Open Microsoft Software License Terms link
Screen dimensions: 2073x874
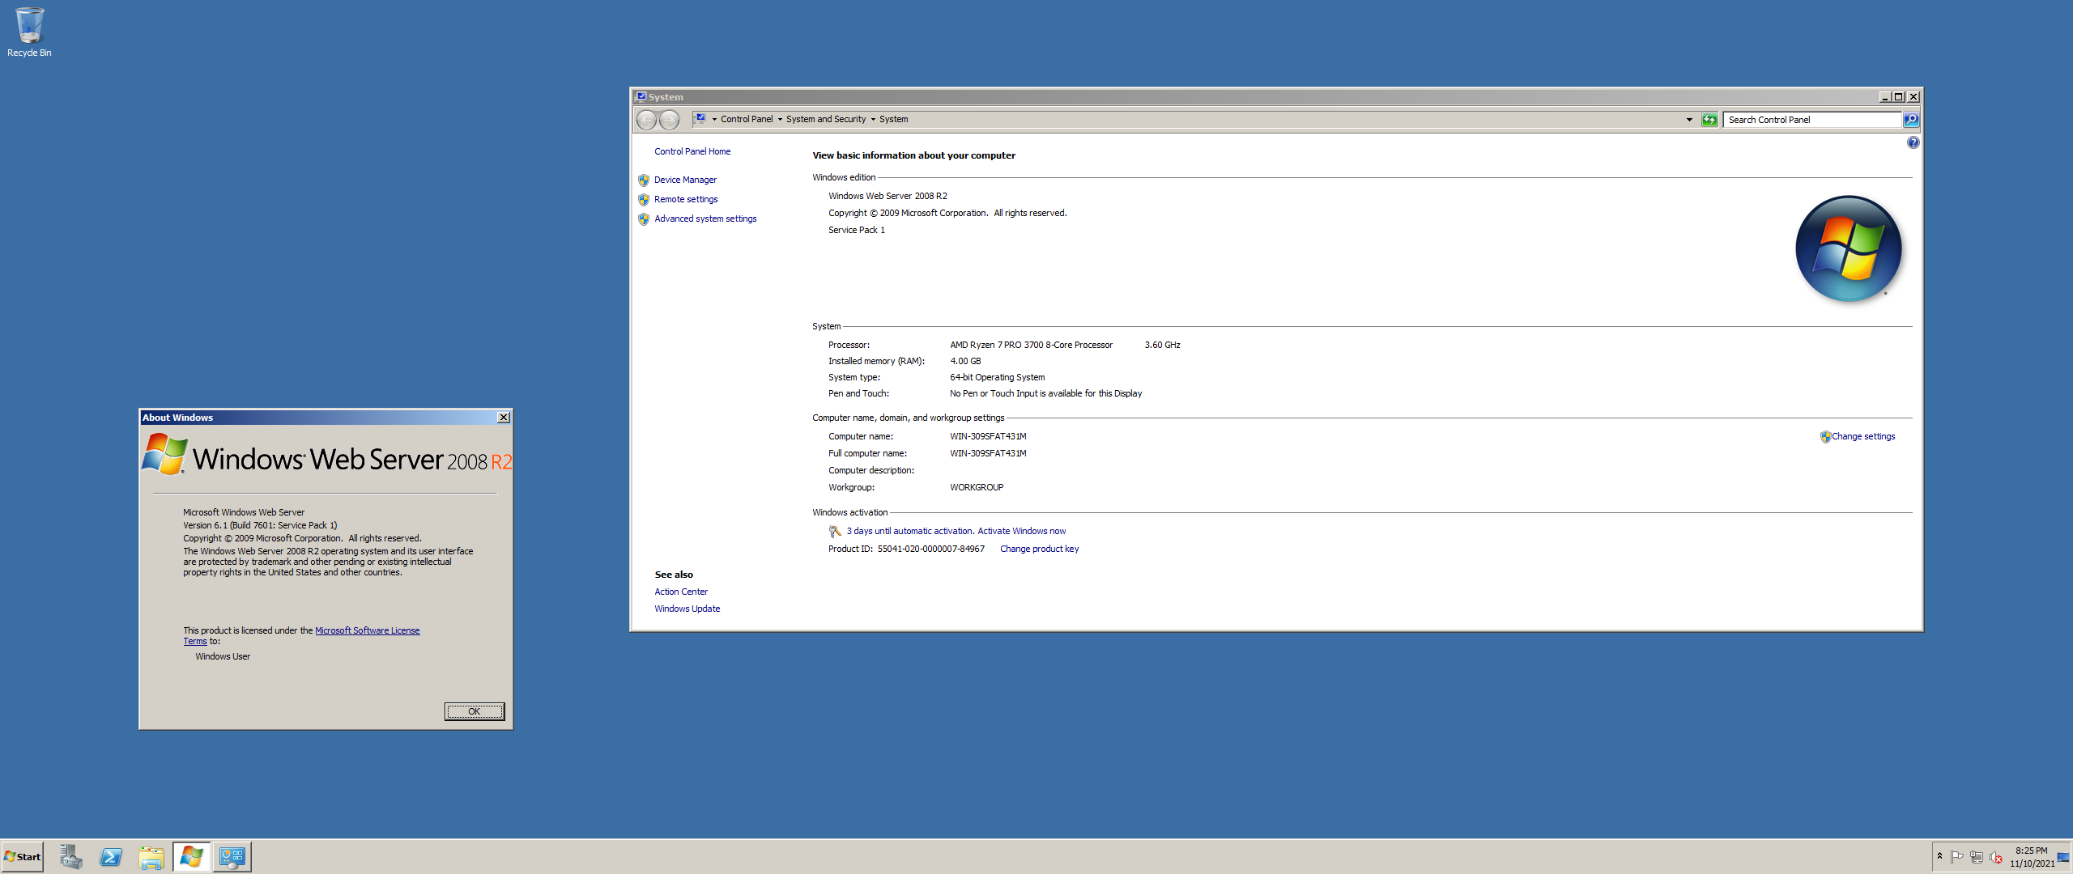(367, 630)
